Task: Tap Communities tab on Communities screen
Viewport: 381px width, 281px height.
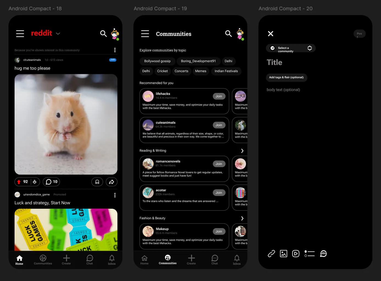Action: [x=168, y=260]
